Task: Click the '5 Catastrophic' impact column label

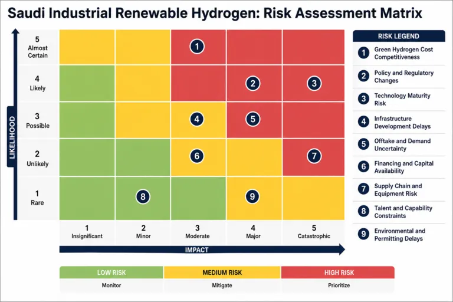Action: pos(314,232)
